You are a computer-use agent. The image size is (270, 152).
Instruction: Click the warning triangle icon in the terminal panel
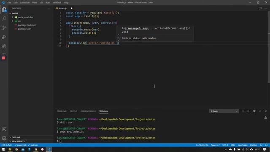coord(265,117)
